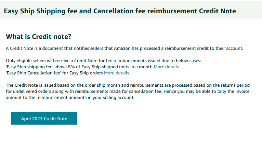
Task: Click the paragraph starting 'The Credit Note is issued'
Action: click(128, 91)
